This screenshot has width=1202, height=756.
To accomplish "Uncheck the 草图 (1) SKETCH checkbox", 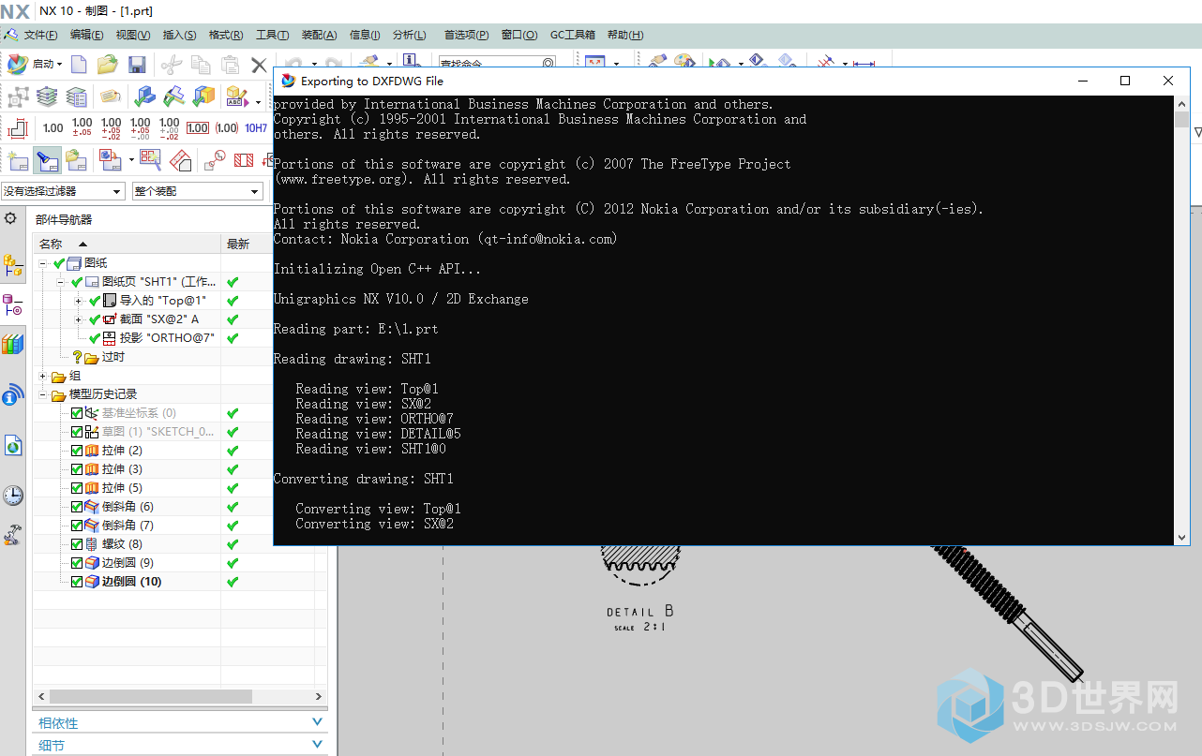I will click(77, 432).
